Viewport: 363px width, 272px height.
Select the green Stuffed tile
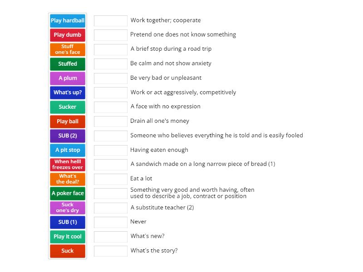[67, 64]
